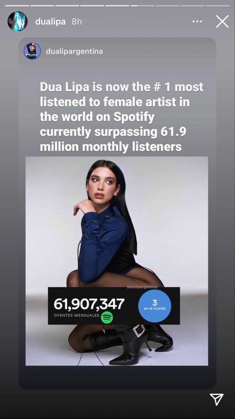Tap the 61,907,347 monthly listeners count
The width and height of the screenshot is (235, 419).
click(x=89, y=303)
